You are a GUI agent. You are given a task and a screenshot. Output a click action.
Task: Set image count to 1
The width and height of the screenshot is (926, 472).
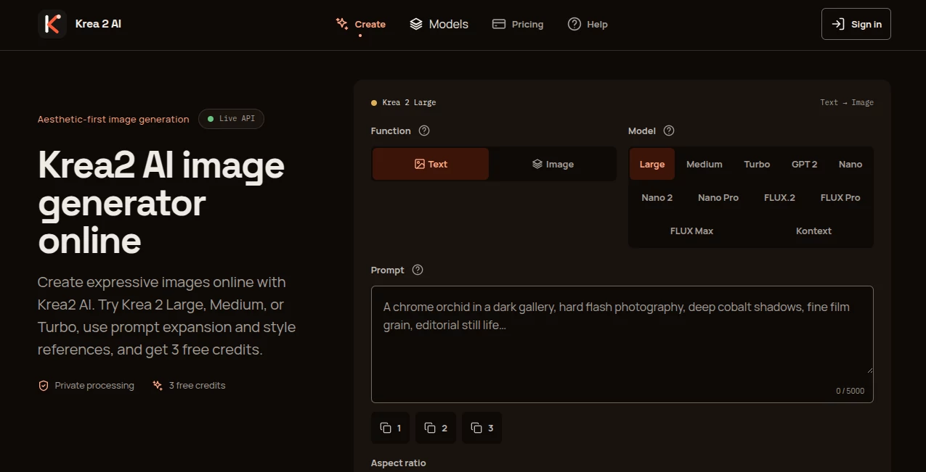(x=391, y=428)
